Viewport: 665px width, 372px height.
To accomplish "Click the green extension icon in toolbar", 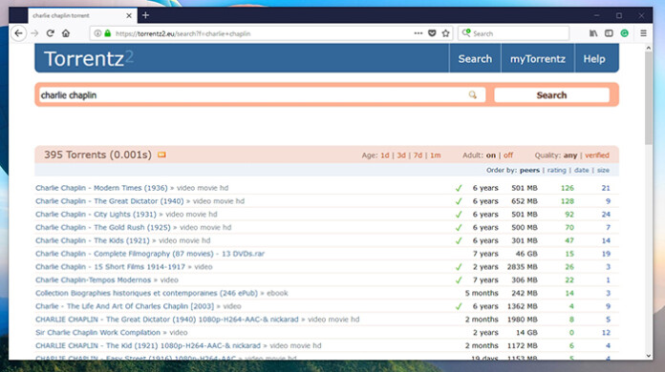I will (624, 33).
